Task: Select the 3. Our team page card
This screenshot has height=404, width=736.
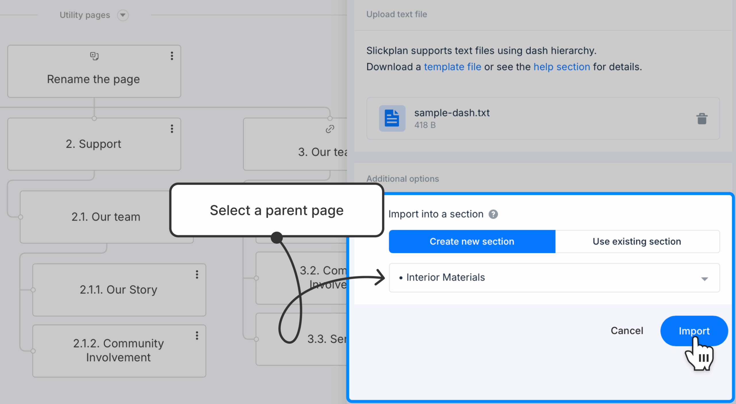Action: click(295, 144)
